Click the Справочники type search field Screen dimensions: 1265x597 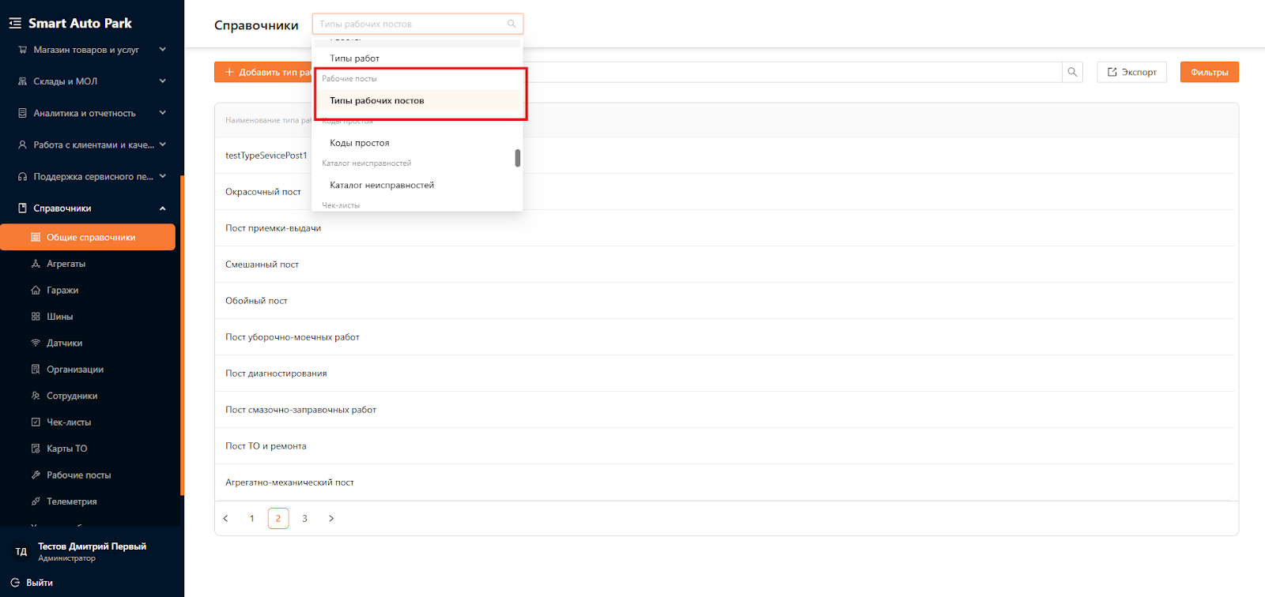411,24
